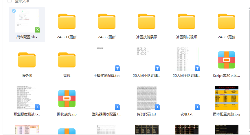Viewport: 250px width, 135px height.
Task: Select the 20人团小队翻牌 text file
Action: pos(146,60)
